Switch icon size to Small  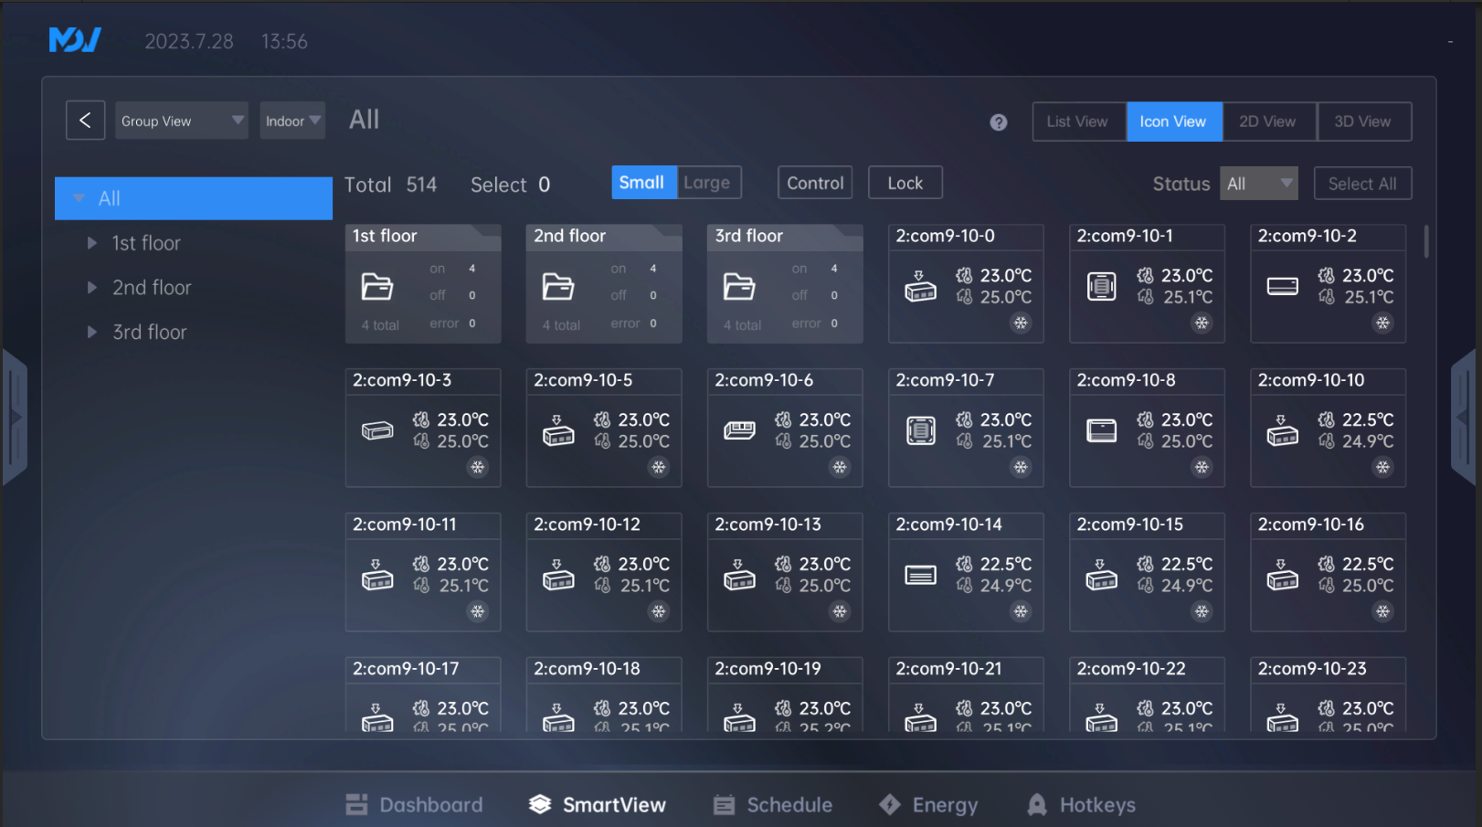[x=643, y=183]
